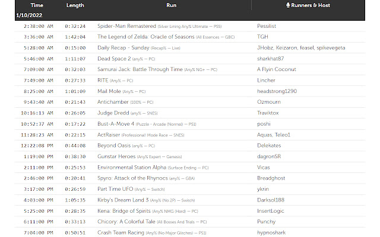
Task: Select the 1/10/2022 date row
Action: click(29, 15)
